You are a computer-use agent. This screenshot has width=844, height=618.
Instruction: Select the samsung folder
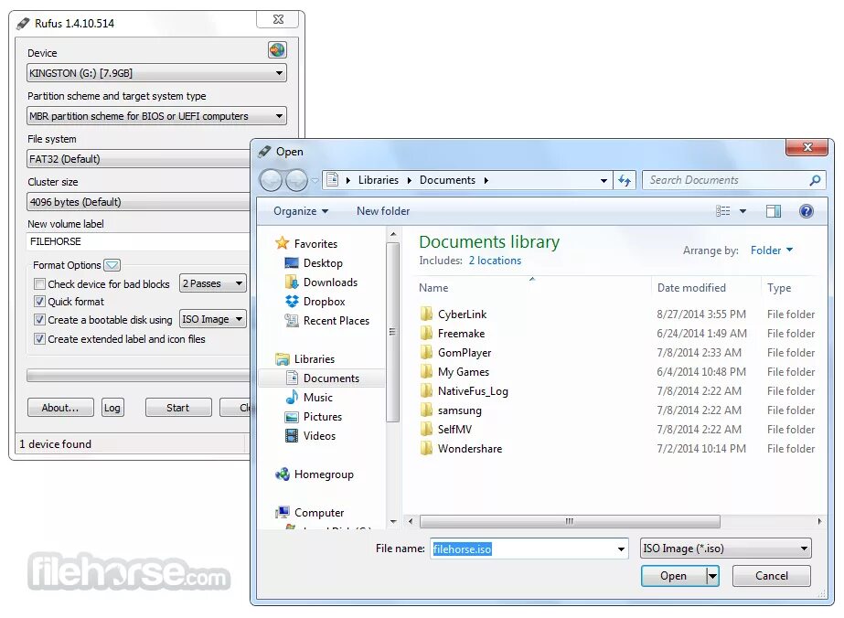(459, 410)
